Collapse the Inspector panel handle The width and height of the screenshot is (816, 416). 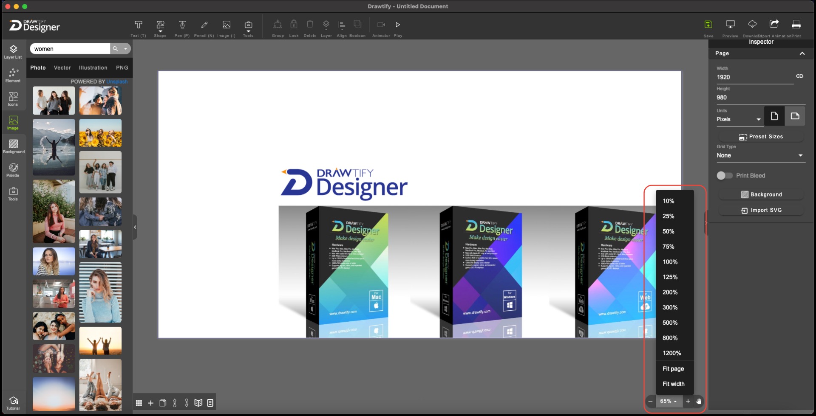[706, 223]
